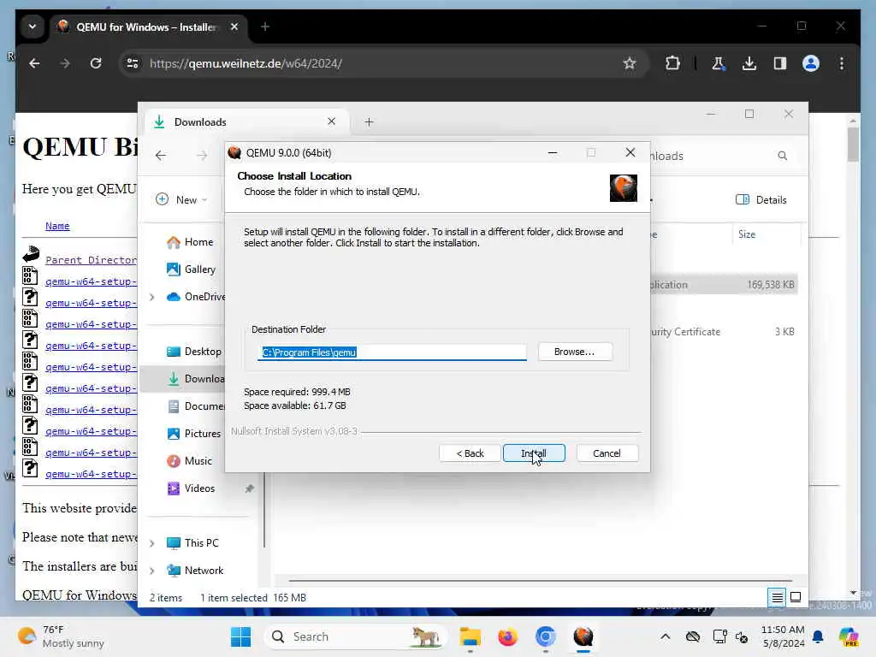Screen dimensions: 876x657
Task: Expand the This PC tree node
Action: click(x=152, y=543)
